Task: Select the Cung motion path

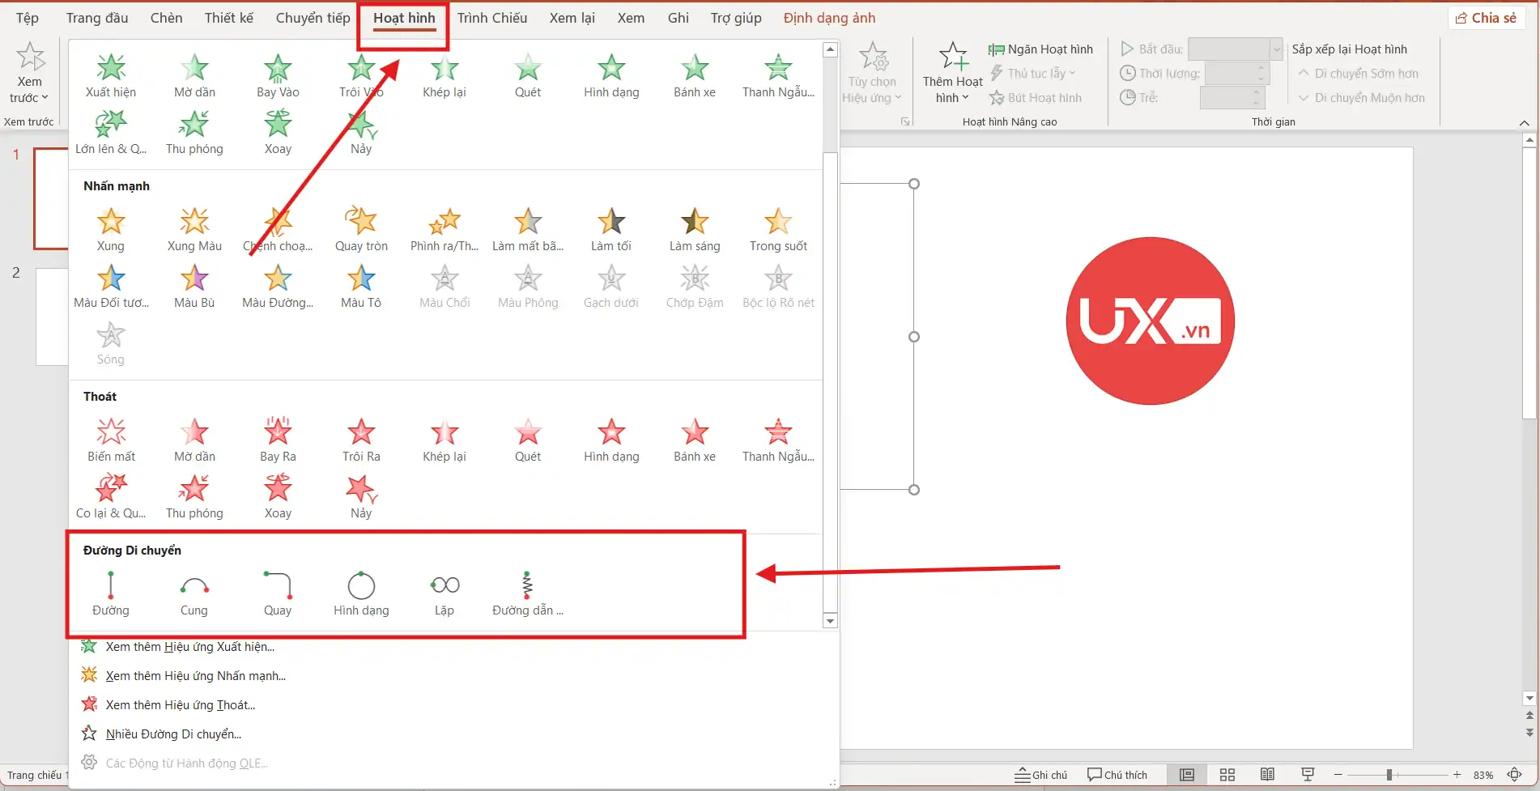Action: click(194, 593)
